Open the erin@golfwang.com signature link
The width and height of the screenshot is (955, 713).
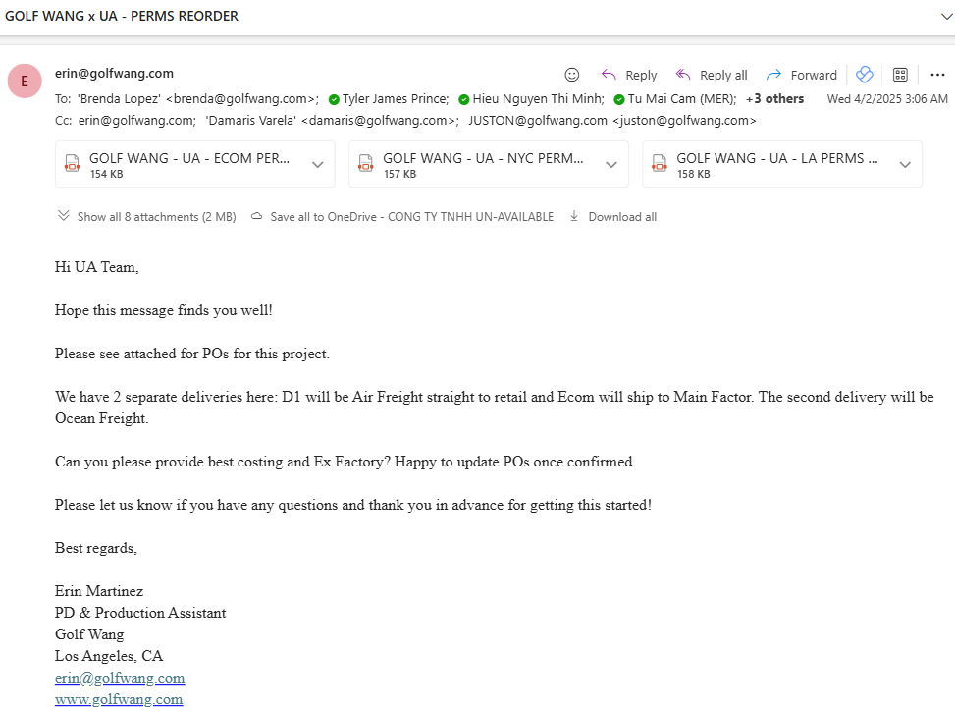pyautogui.click(x=120, y=678)
